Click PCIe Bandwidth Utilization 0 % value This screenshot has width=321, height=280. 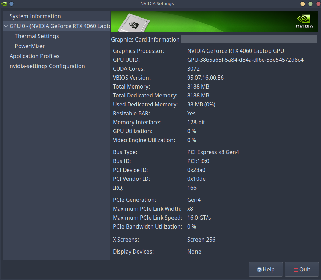point(192,226)
